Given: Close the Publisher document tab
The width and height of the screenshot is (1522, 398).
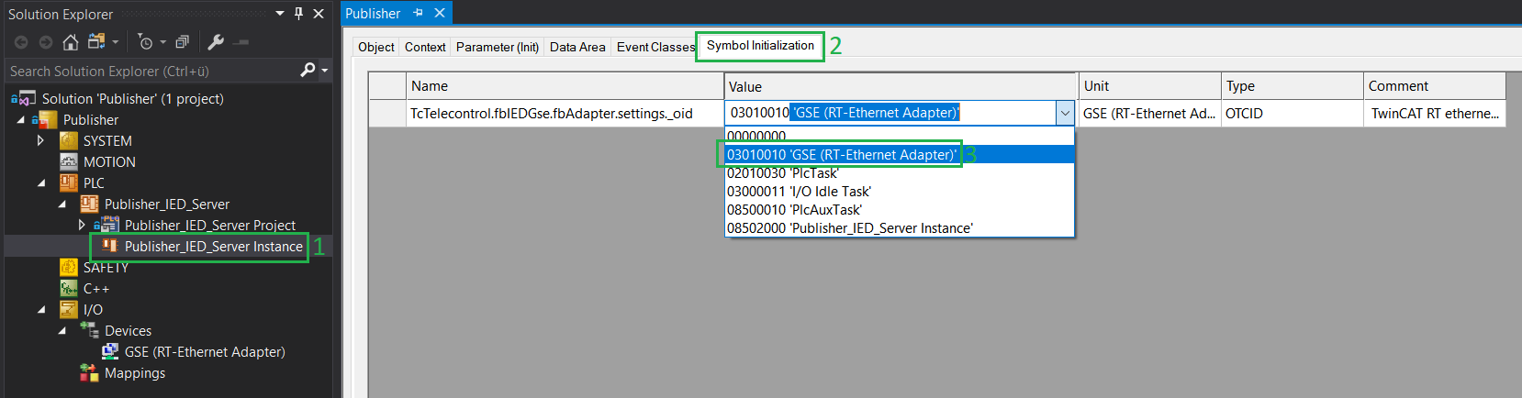Looking at the screenshot, I should click(x=440, y=13).
